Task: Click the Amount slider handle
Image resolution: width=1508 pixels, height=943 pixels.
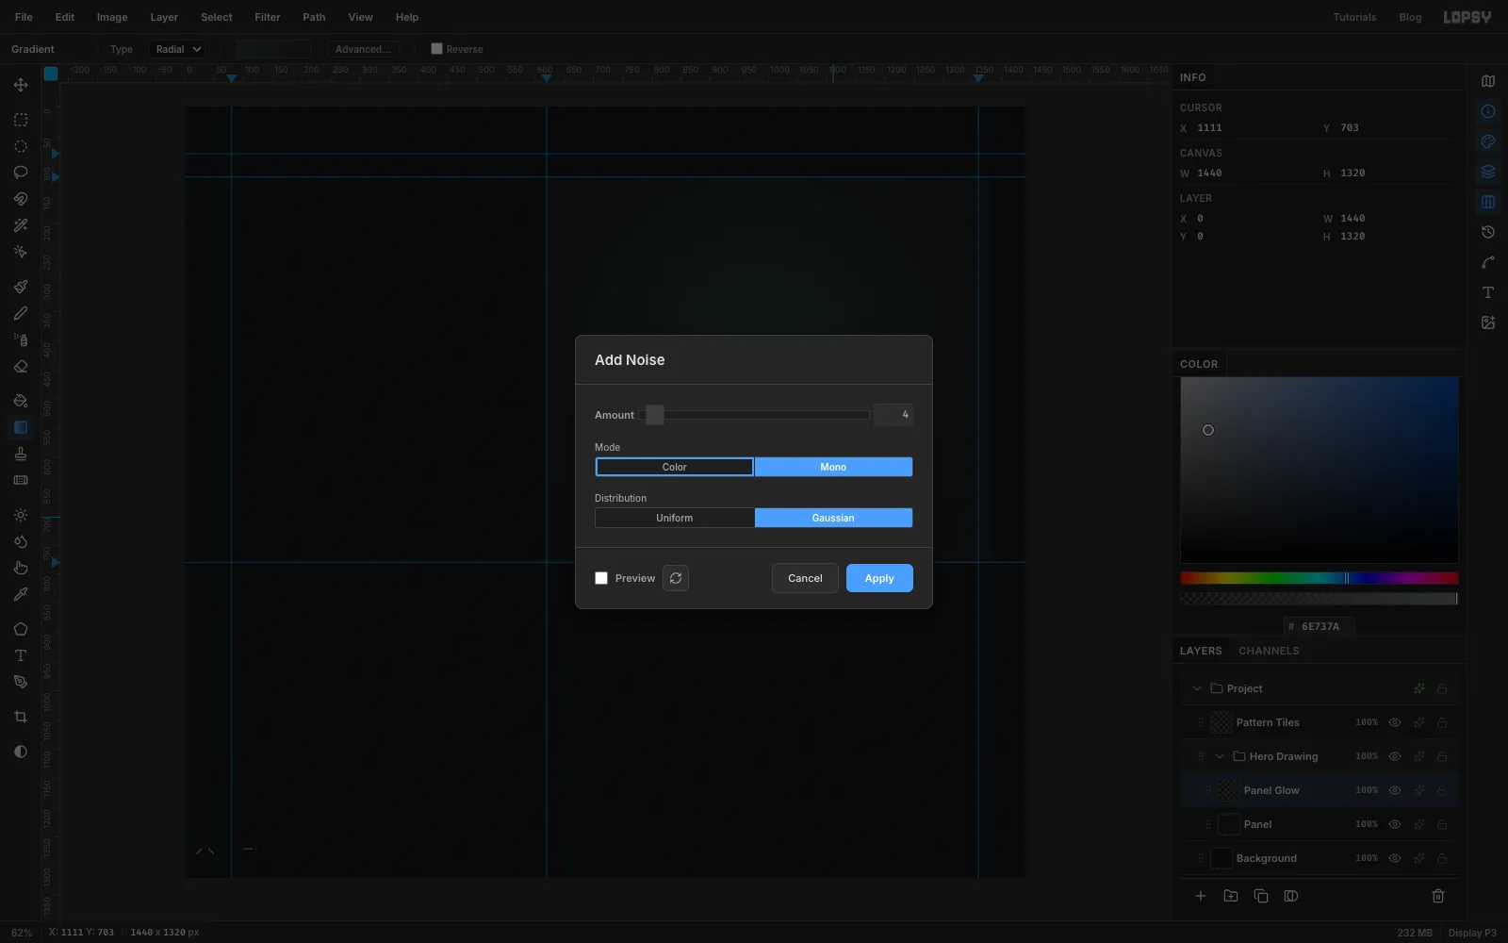Action: click(655, 415)
